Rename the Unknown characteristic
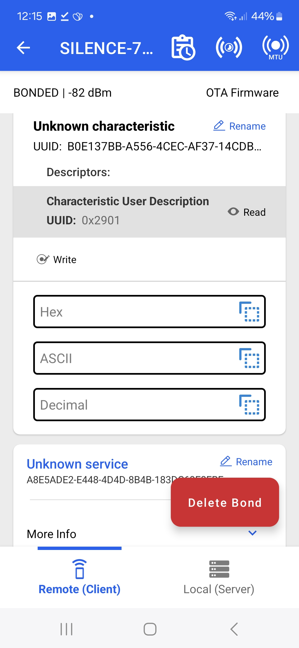 (240, 126)
